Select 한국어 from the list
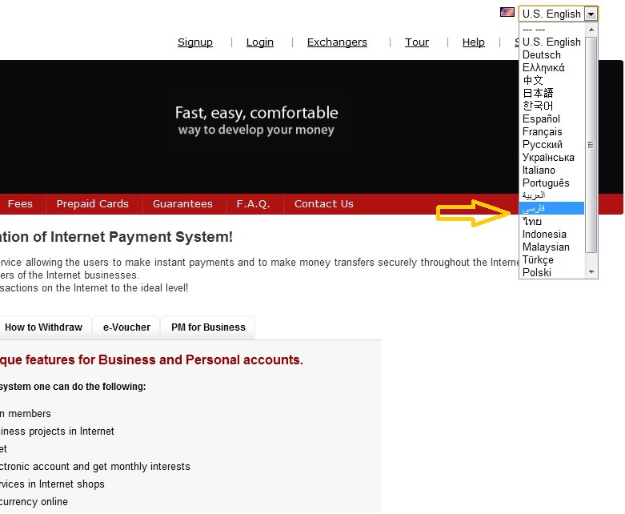Screen dimensions: 625x514 point(551,106)
